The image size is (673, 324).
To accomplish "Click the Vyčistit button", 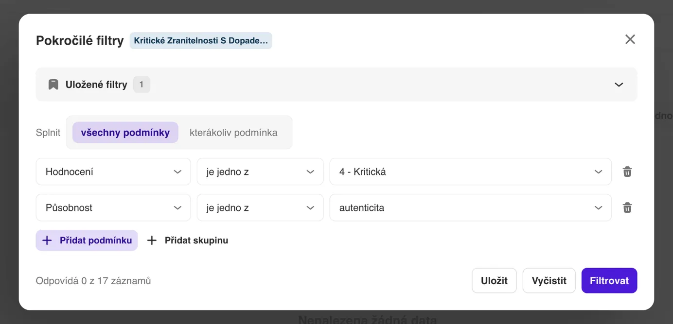I will click(549, 281).
